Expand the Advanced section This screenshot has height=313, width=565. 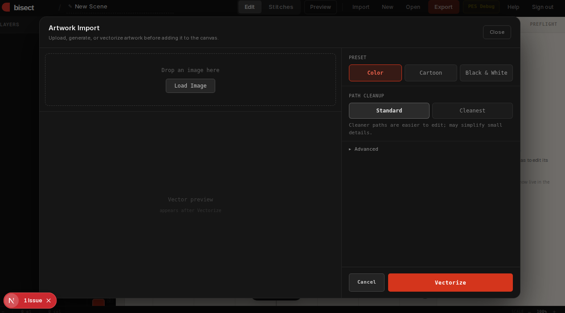point(364,149)
